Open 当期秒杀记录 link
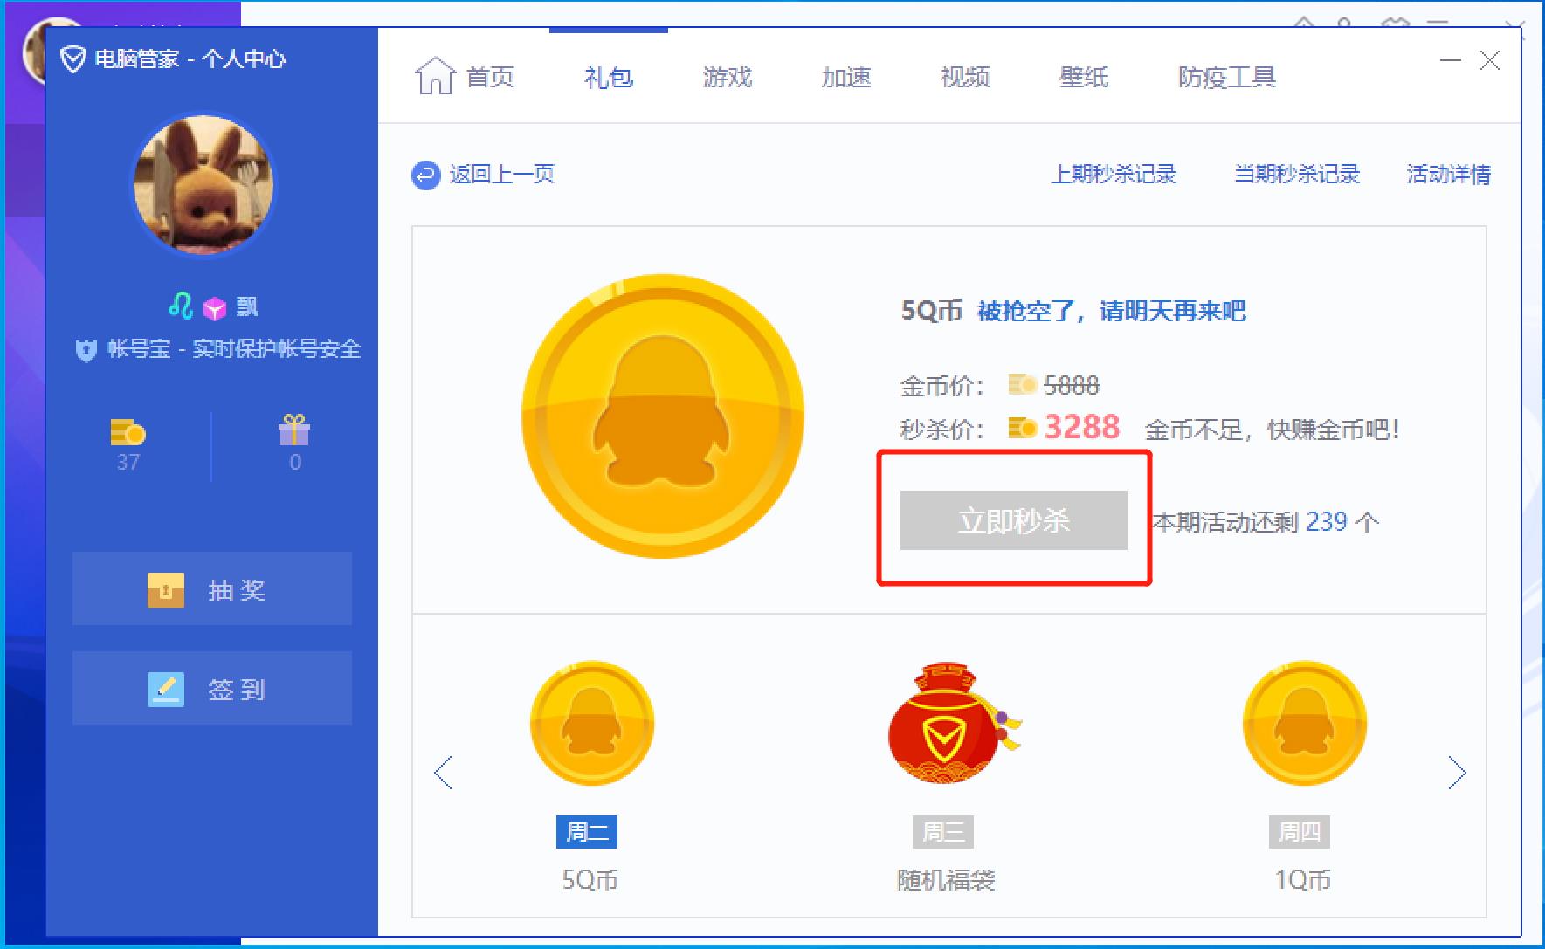This screenshot has height=949, width=1545. 1296,175
